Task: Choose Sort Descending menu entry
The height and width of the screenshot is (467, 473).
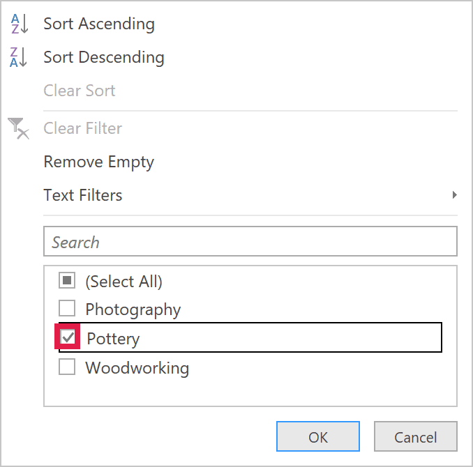Action: (104, 57)
